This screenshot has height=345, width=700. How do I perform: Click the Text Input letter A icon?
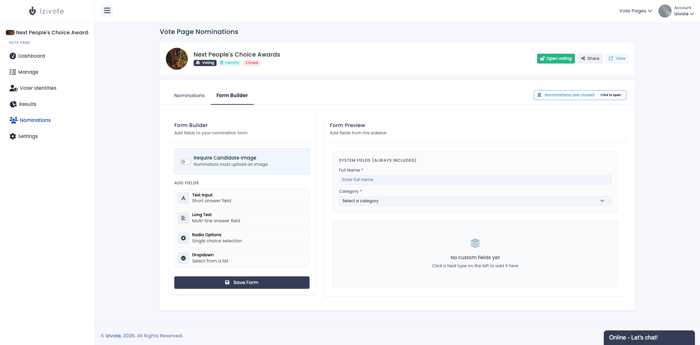tap(183, 198)
